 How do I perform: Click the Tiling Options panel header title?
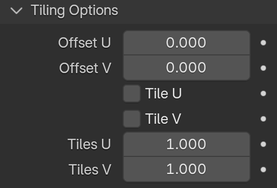click(75, 11)
